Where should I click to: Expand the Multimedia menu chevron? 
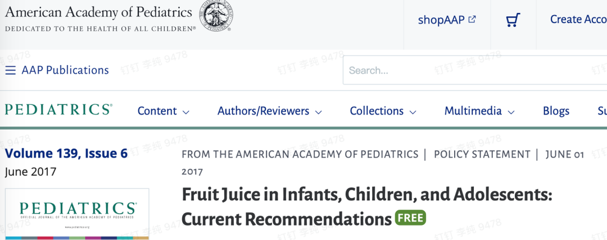click(x=511, y=113)
